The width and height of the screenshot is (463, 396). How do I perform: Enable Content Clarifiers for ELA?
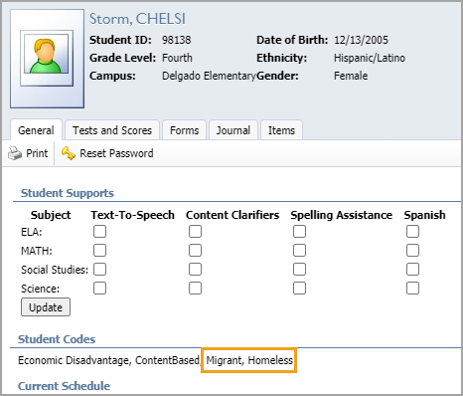pyautogui.click(x=195, y=232)
